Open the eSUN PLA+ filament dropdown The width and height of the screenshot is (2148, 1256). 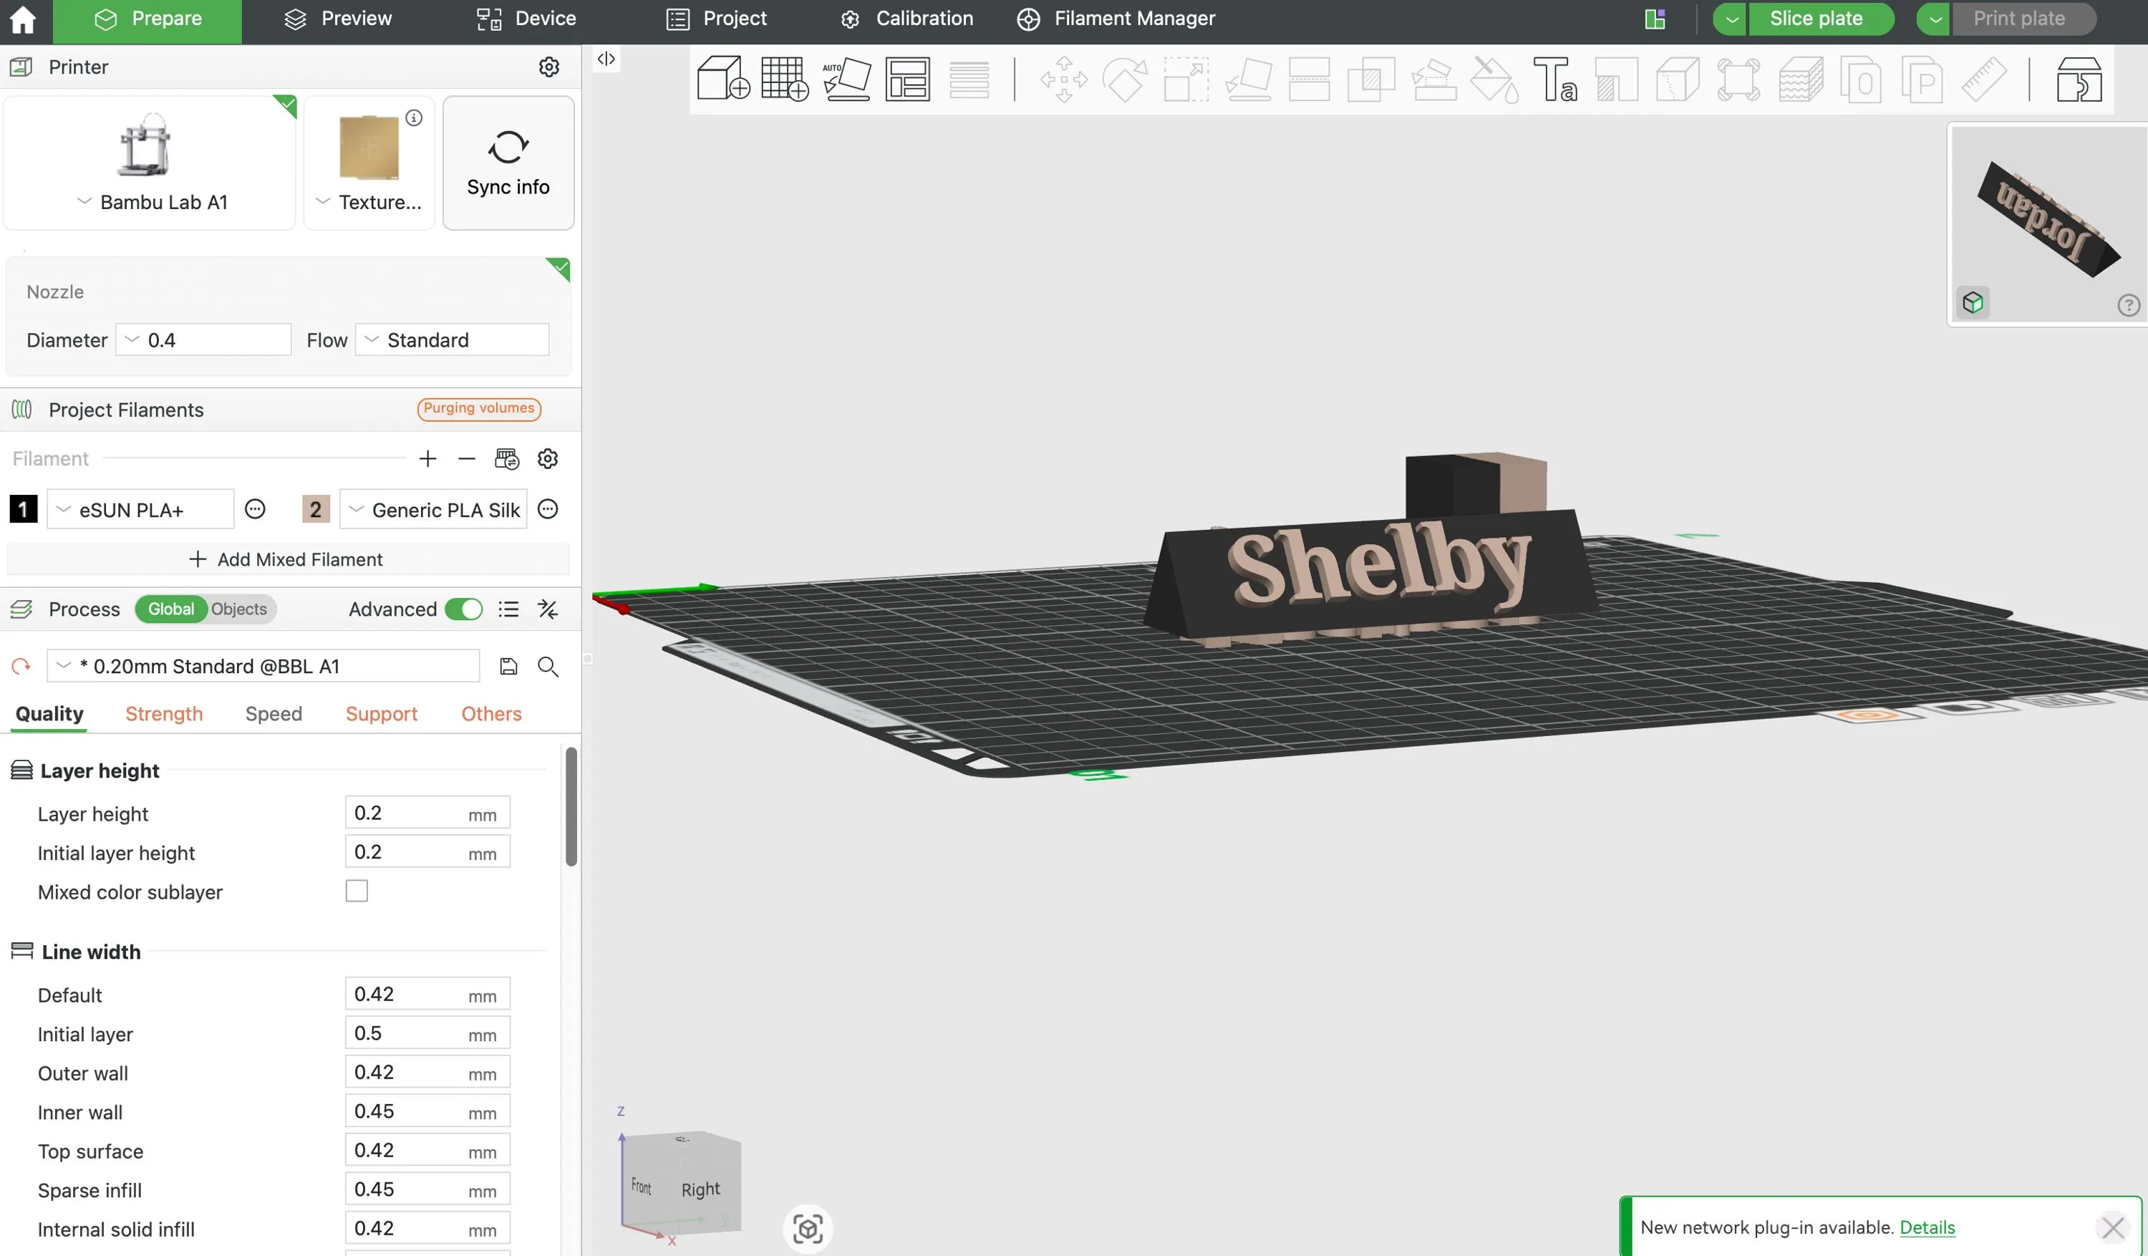(140, 509)
